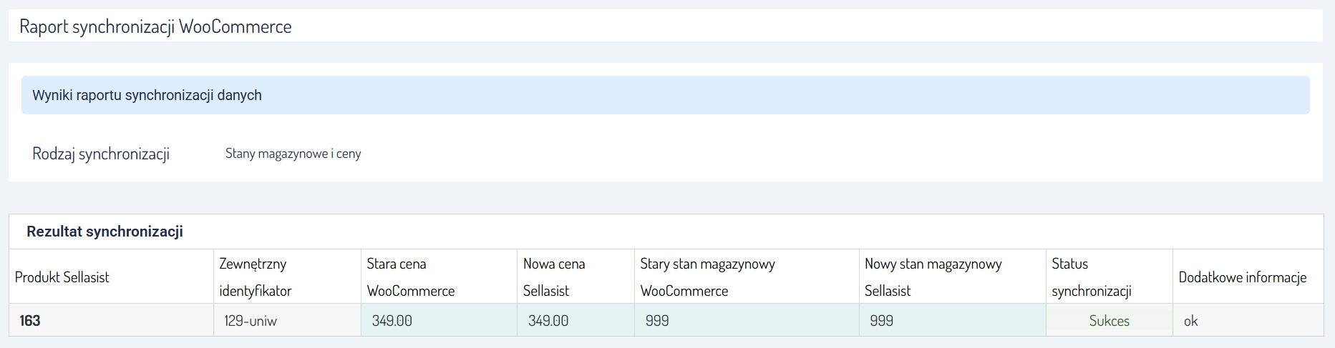
Task: Click the "Produkt Sellasist" column header
Action: click(62, 277)
